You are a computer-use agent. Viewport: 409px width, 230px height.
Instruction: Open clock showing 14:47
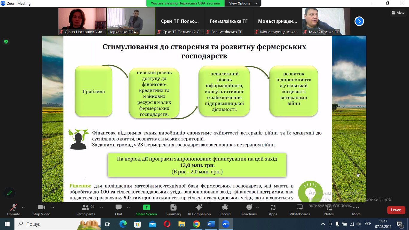tap(383, 224)
